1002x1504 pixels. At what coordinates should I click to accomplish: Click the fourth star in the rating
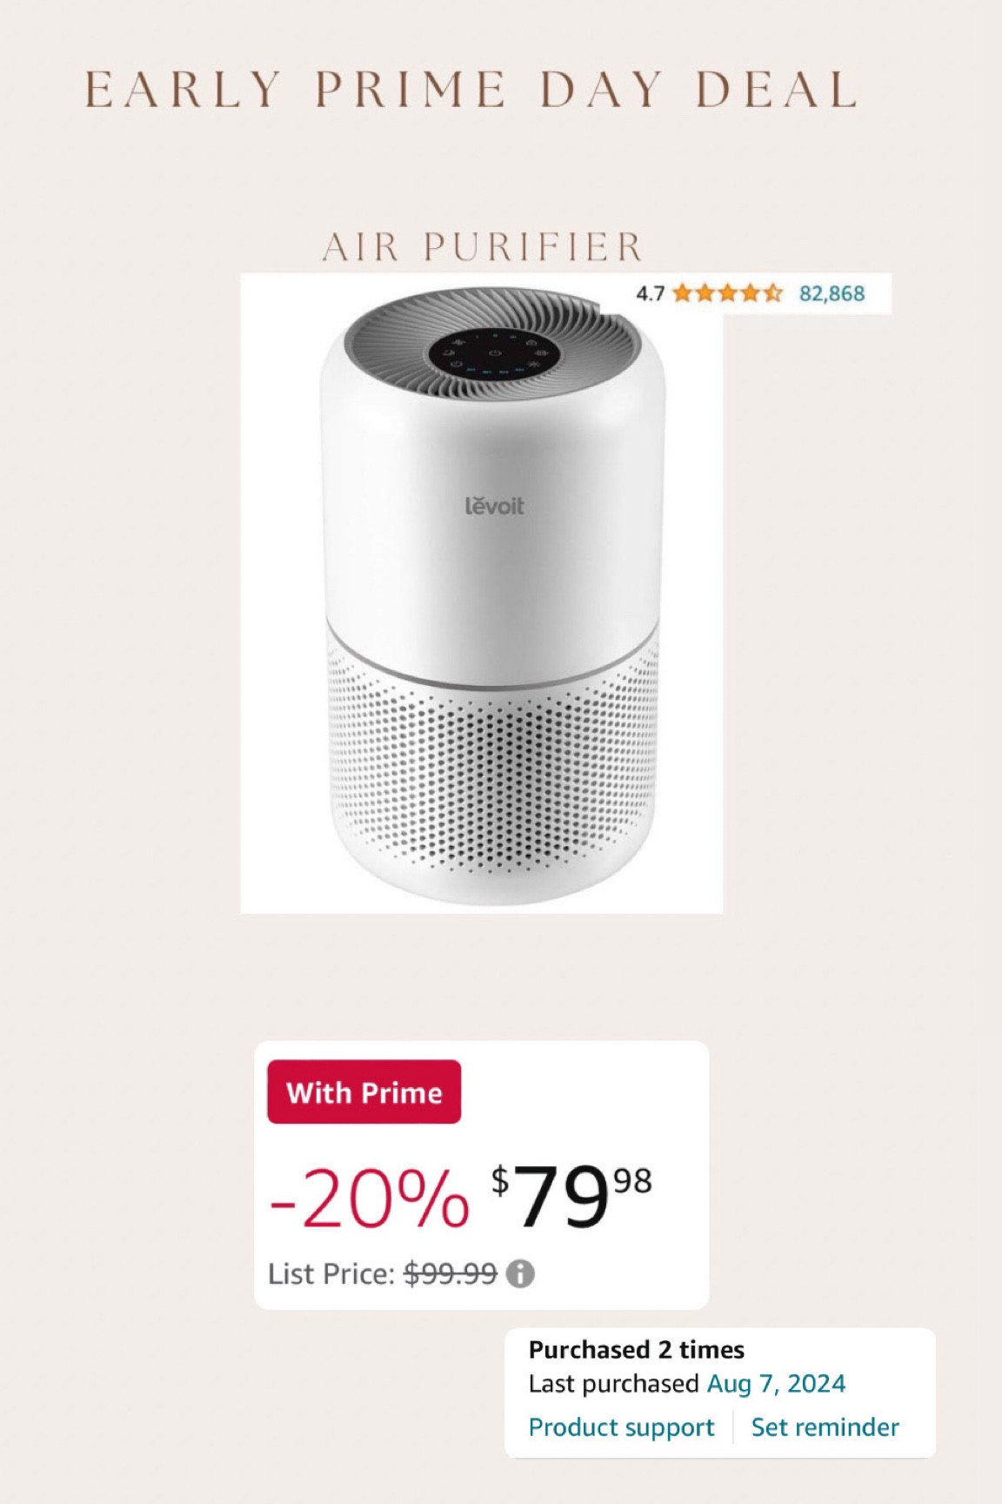coord(750,293)
